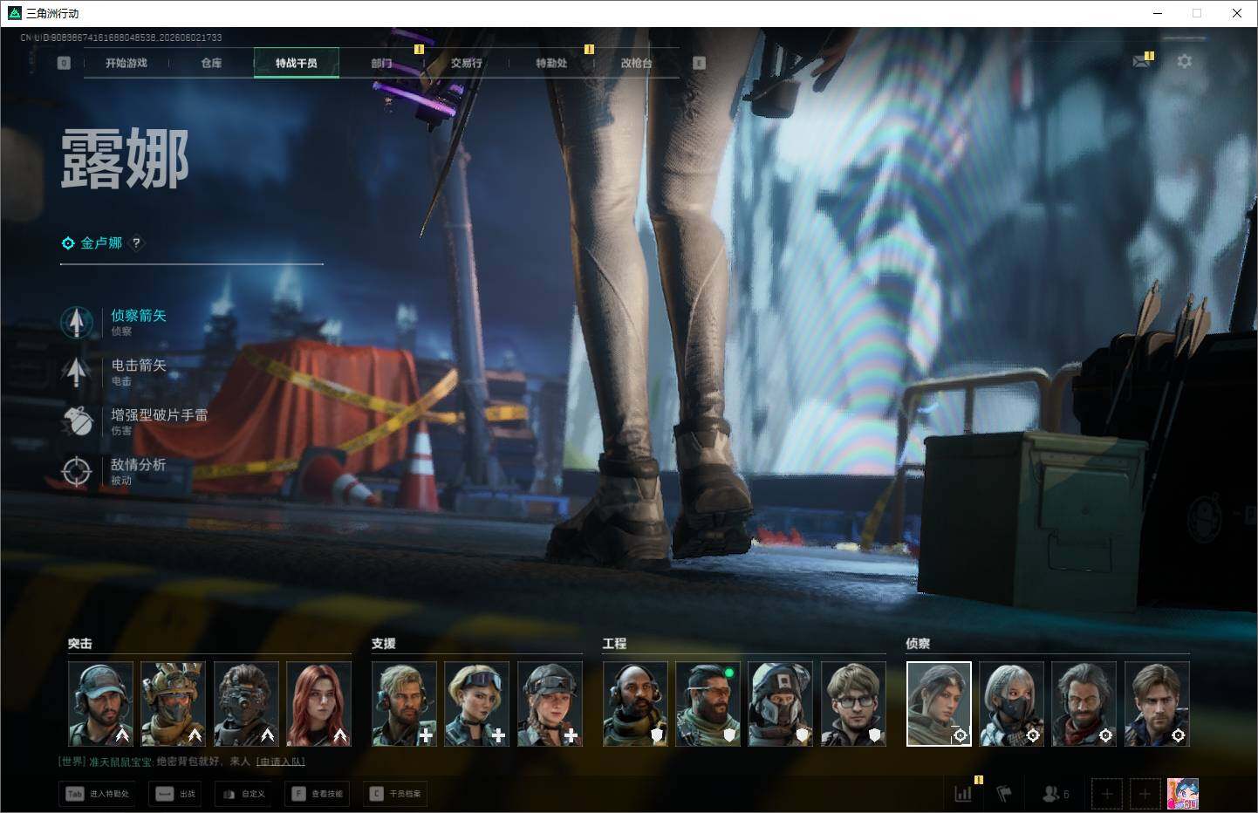
Task: Open the bar-chart statistics icon
Action: tap(963, 794)
